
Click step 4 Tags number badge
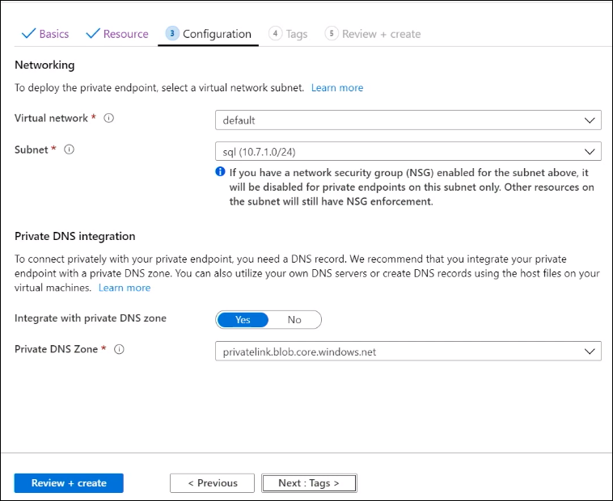[275, 34]
